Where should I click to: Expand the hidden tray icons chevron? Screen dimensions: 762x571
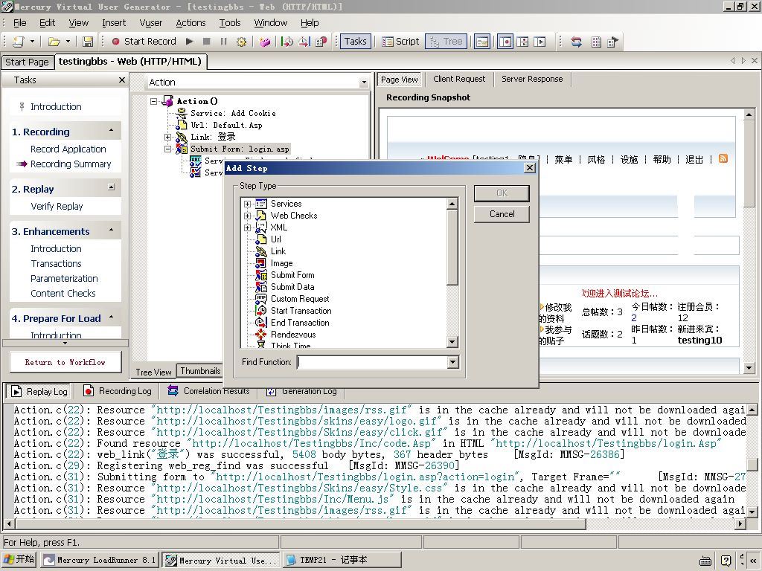click(755, 561)
